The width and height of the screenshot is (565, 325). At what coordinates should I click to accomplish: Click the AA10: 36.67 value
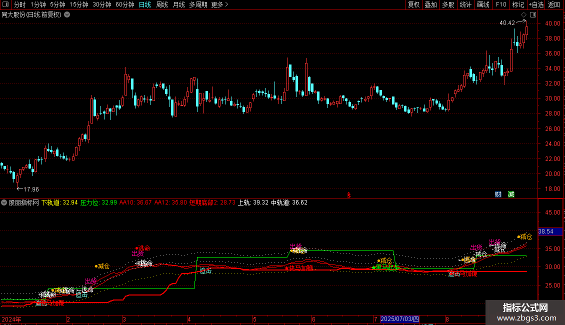point(135,202)
